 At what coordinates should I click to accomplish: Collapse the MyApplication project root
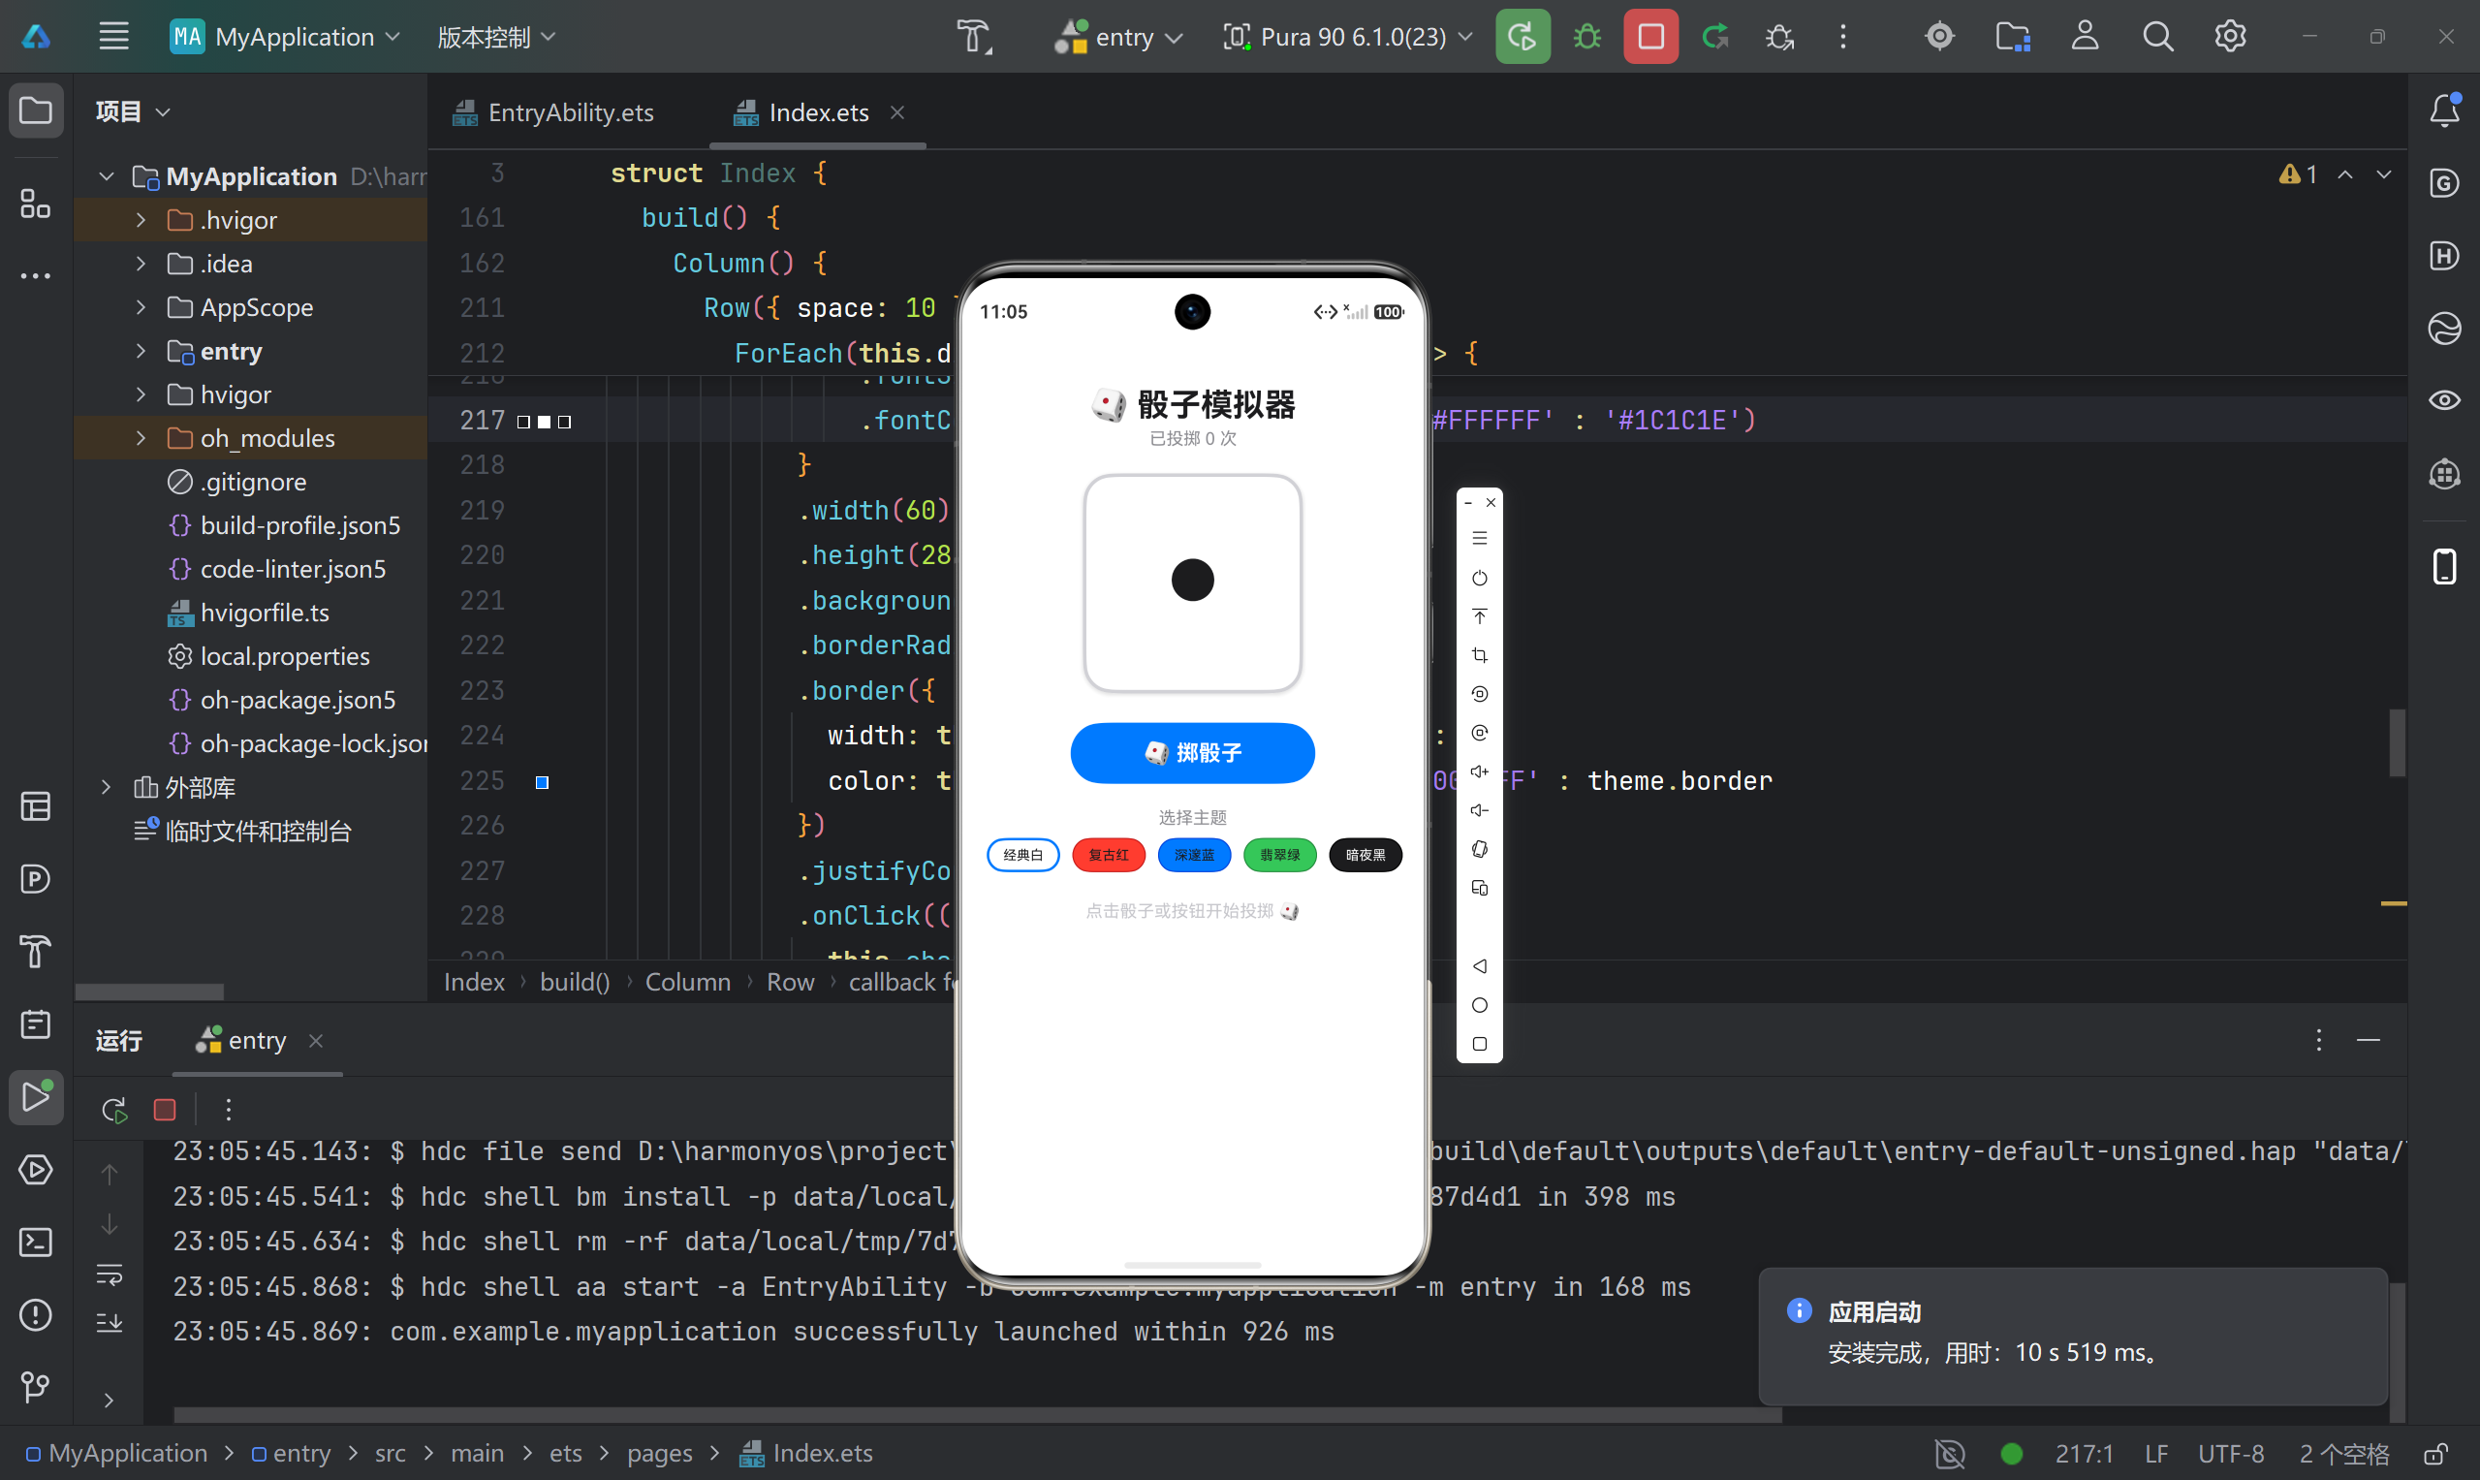tap(106, 176)
